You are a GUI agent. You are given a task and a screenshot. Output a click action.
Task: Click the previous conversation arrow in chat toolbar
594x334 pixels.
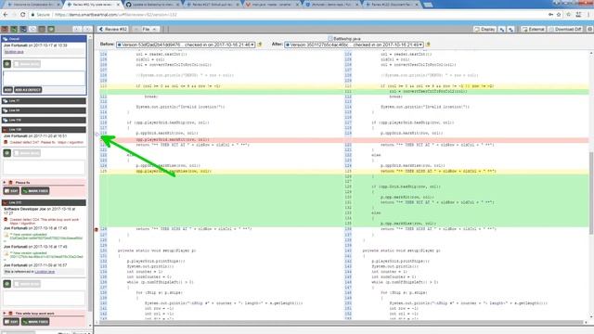click(x=77, y=29)
